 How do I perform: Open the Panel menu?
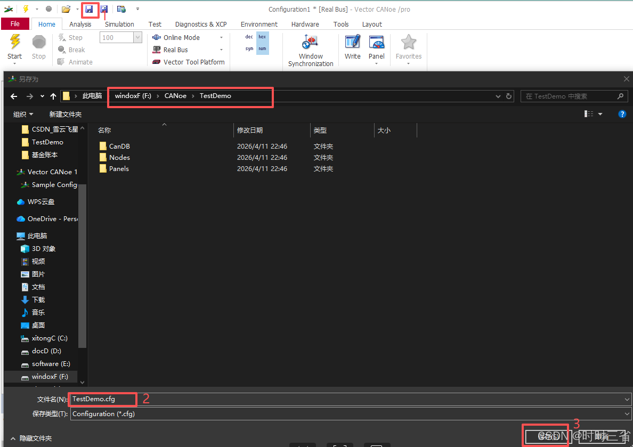(376, 49)
